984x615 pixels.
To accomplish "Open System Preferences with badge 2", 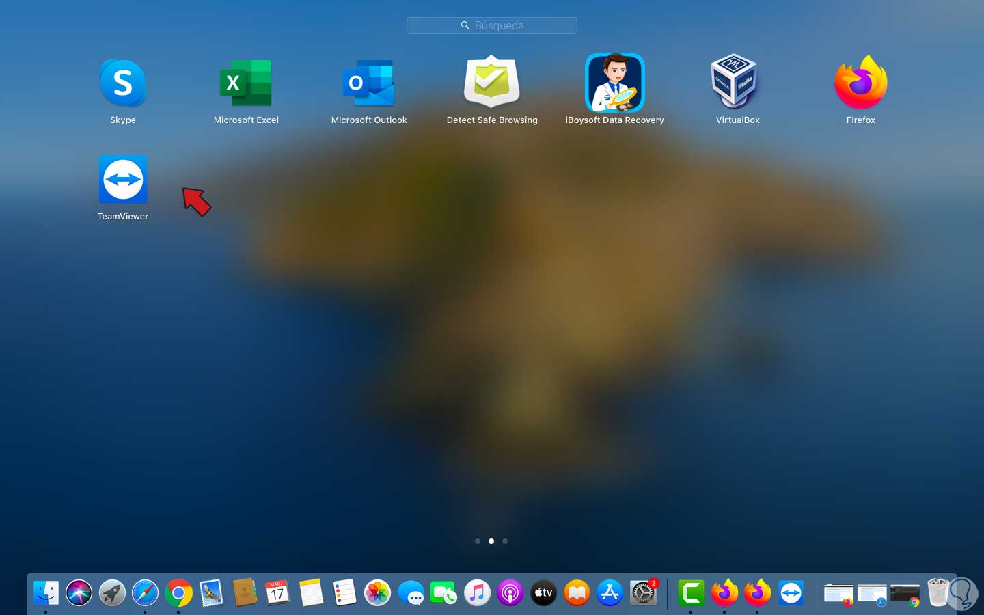I will click(643, 592).
